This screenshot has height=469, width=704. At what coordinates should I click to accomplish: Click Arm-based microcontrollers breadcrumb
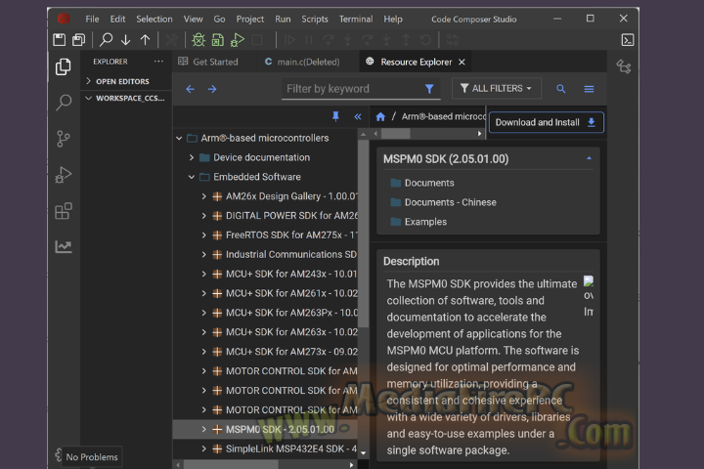point(444,116)
